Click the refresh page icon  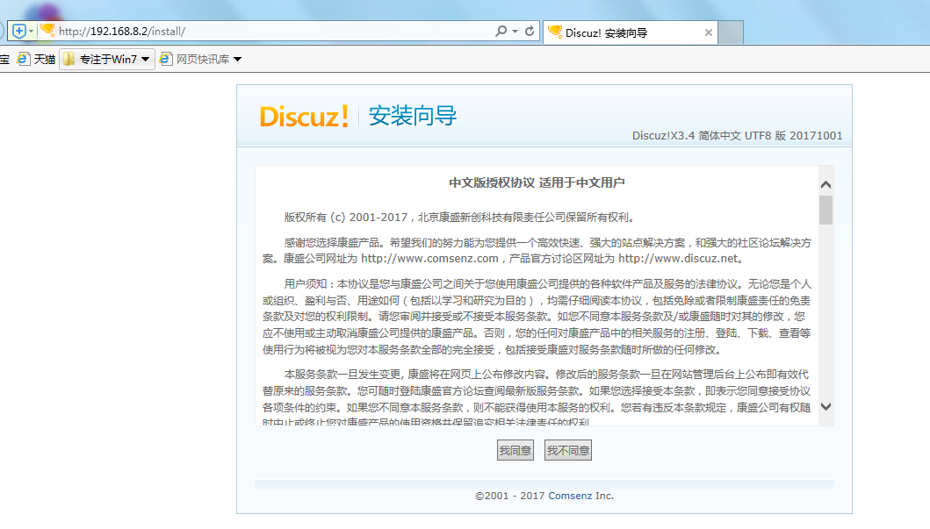pyautogui.click(x=530, y=31)
